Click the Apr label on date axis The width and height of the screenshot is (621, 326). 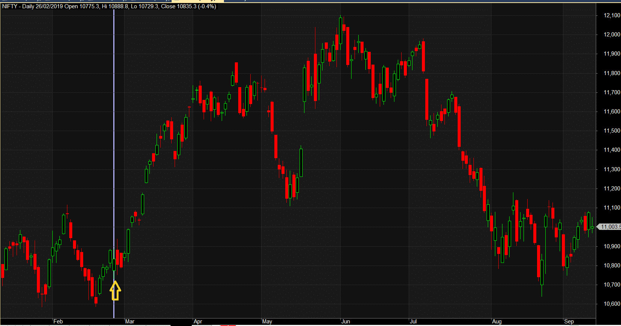198,321
